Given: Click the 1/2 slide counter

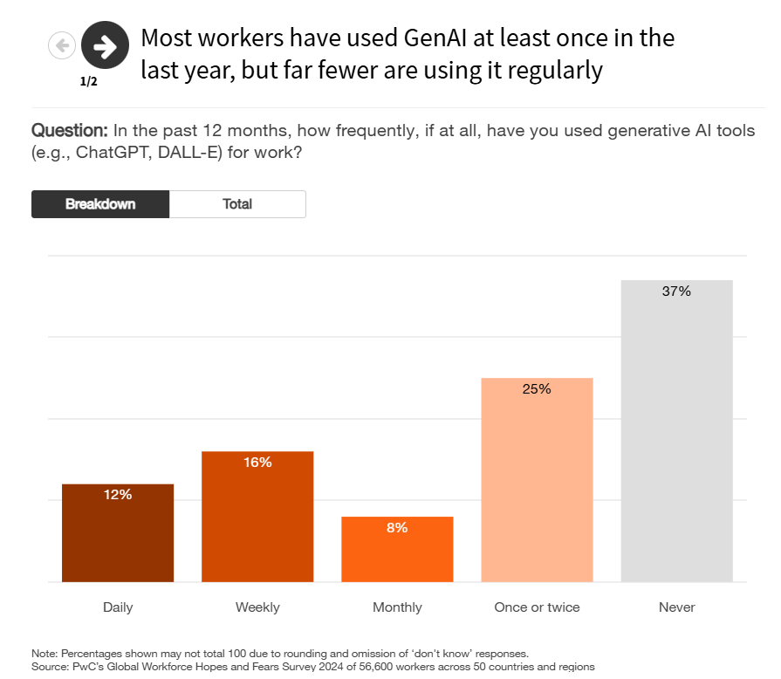Looking at the screenshot, I should (89, 82).
